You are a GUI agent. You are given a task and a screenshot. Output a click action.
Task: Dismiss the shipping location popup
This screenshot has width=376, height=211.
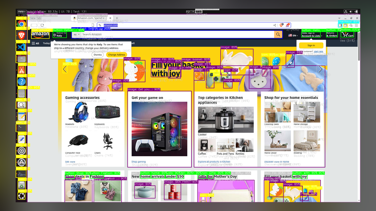[x=98, y=55]
